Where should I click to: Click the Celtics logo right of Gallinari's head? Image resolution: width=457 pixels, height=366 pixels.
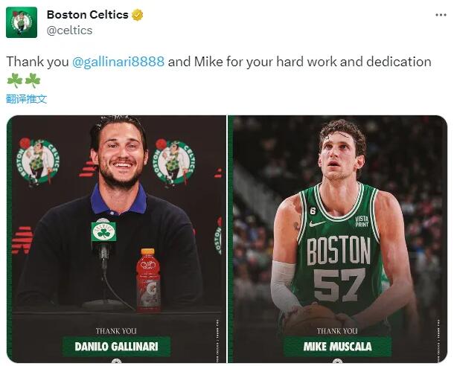174,161
